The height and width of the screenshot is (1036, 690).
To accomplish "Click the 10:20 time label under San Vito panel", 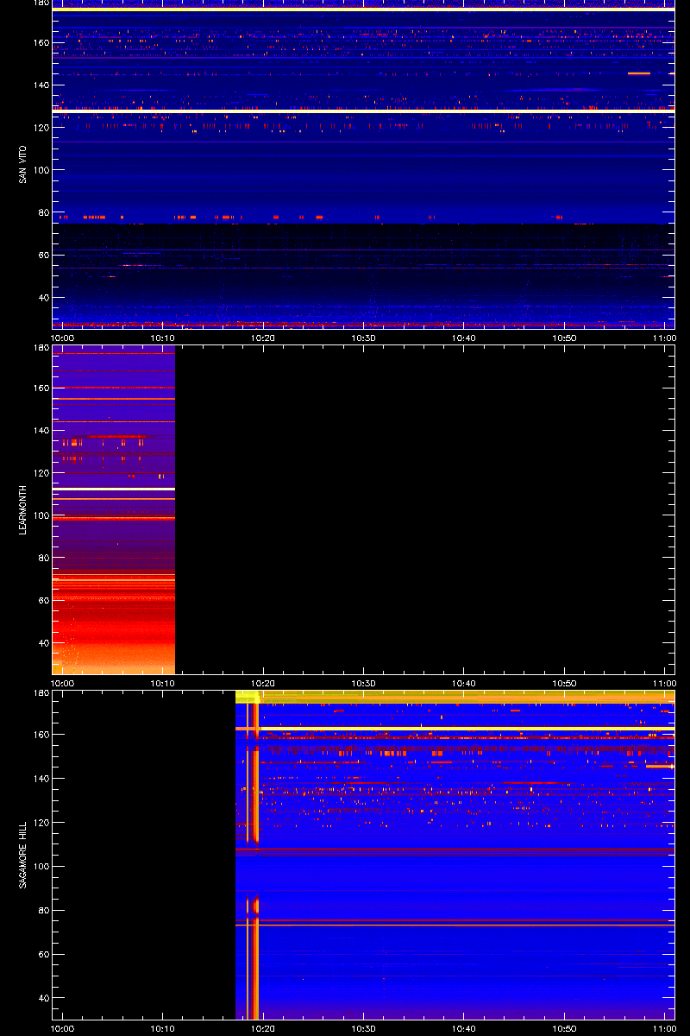I will coord(263,338).
